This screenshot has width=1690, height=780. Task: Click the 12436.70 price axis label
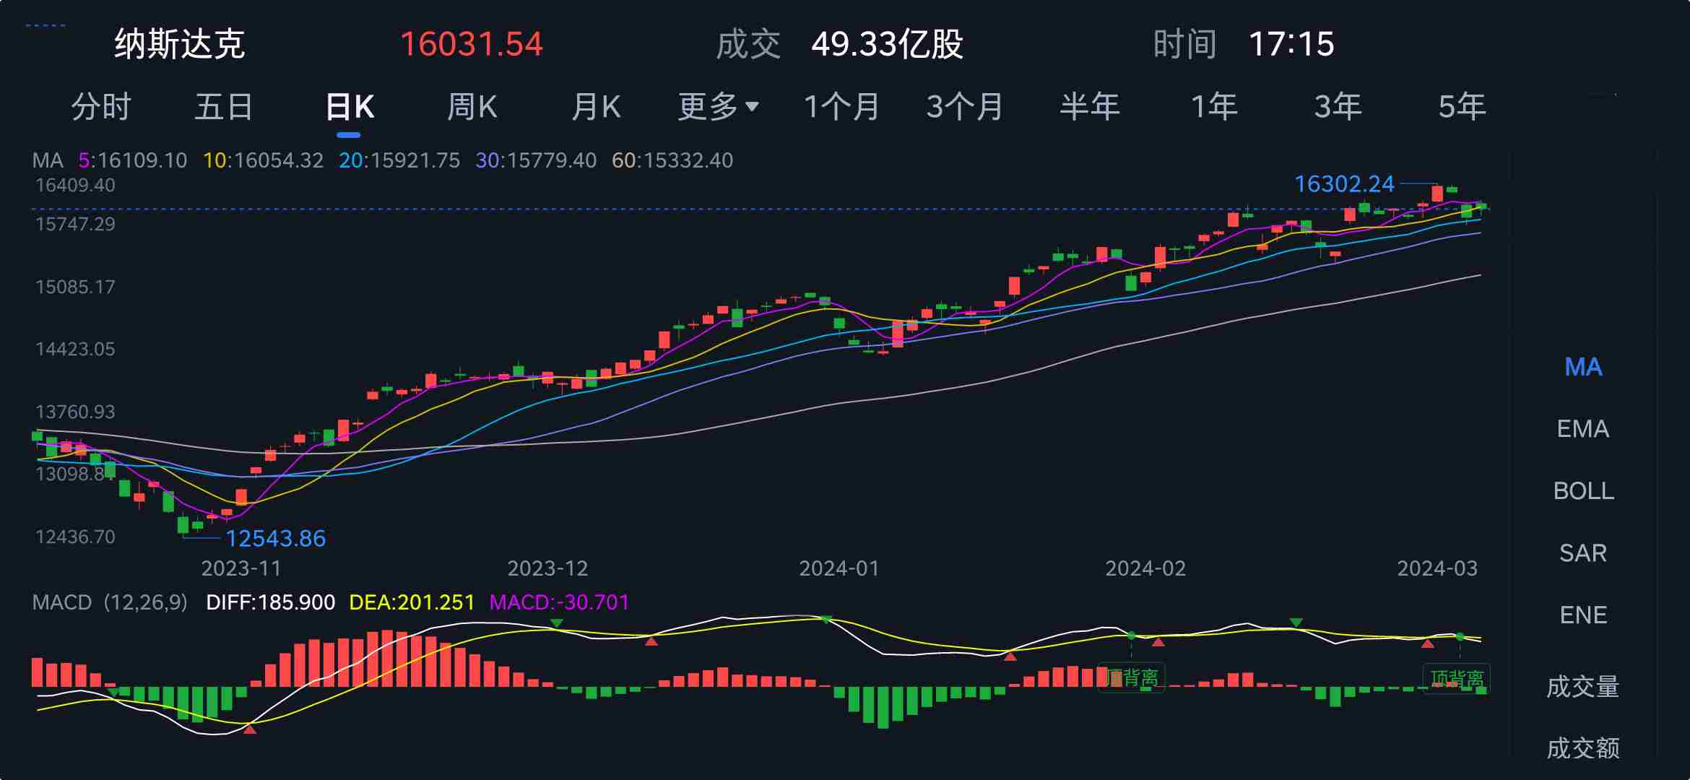point(75,537)
